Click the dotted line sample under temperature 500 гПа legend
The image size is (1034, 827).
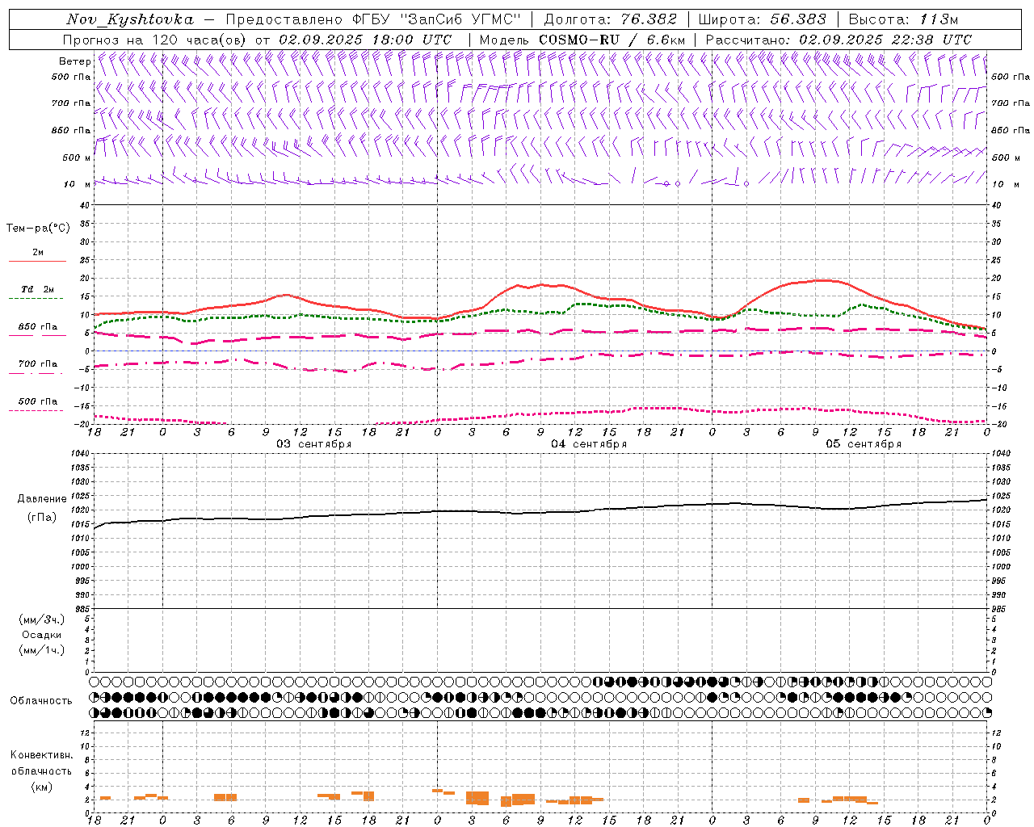[36, 410]
